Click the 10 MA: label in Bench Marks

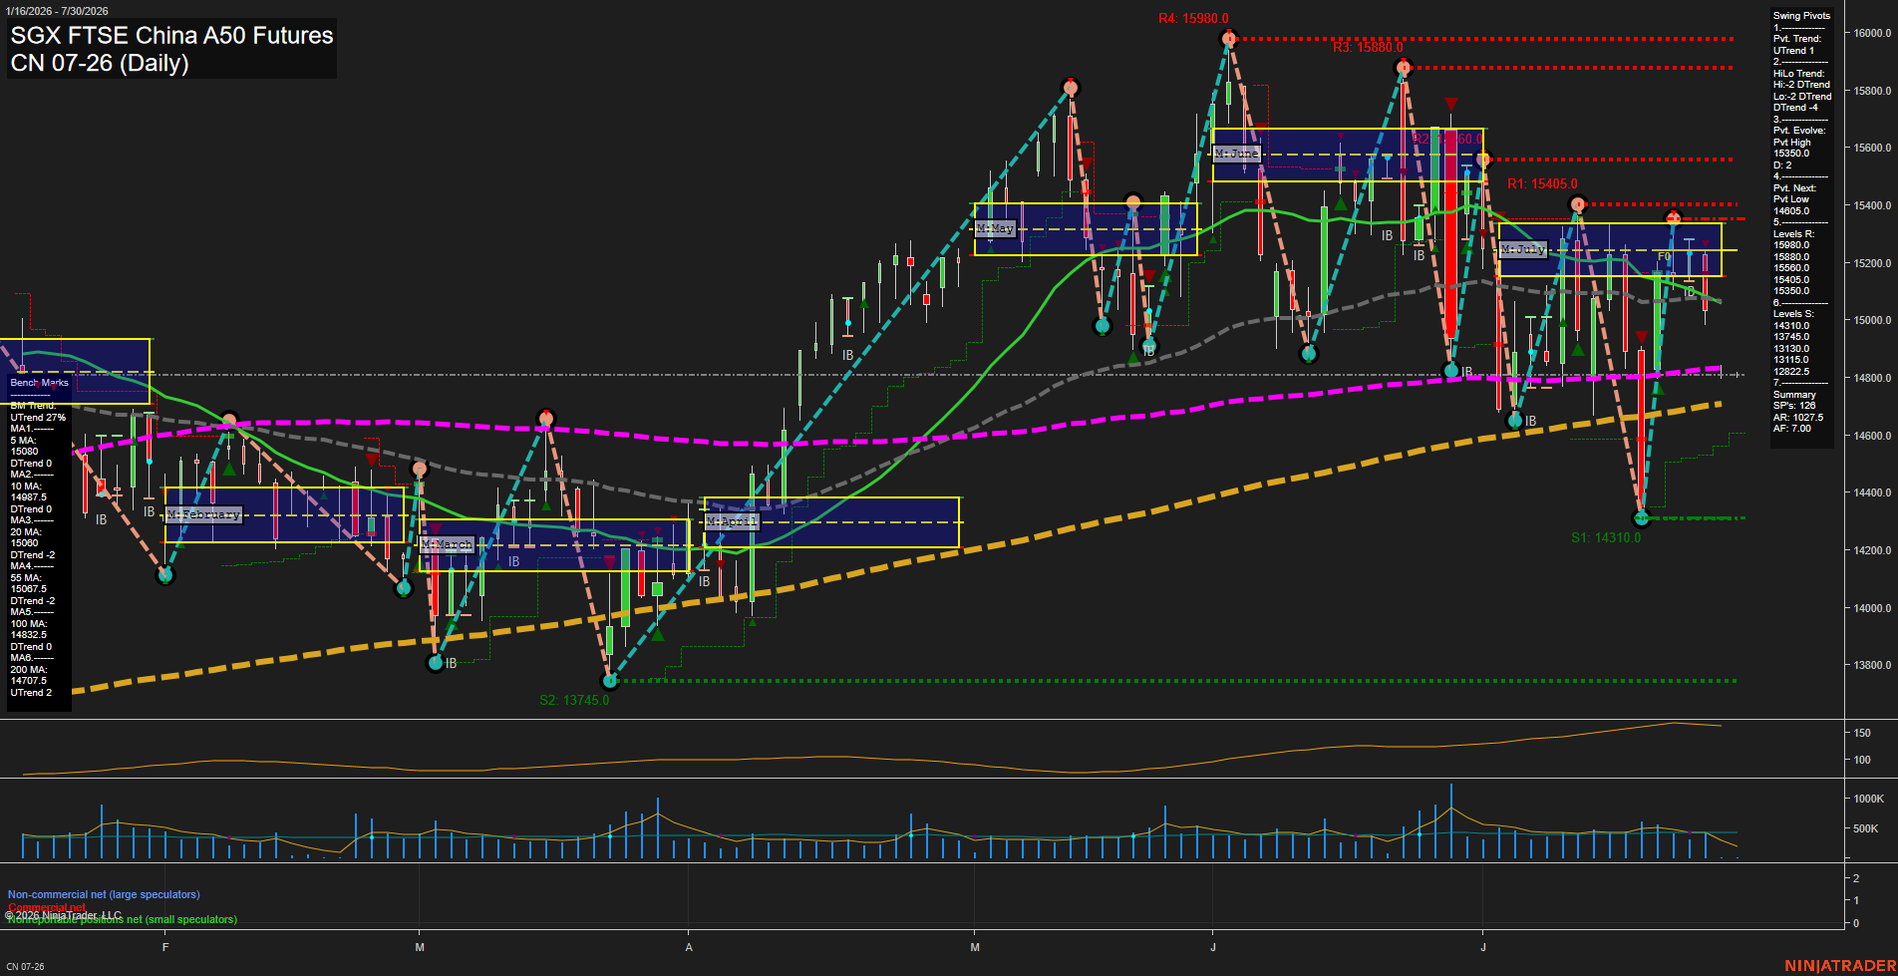point(25,487)
